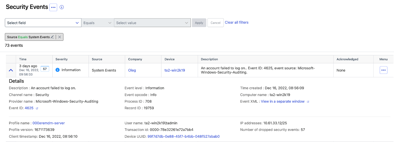Click the 73 events count text
This screenshot has width=394, height=142.
[14, 45]
